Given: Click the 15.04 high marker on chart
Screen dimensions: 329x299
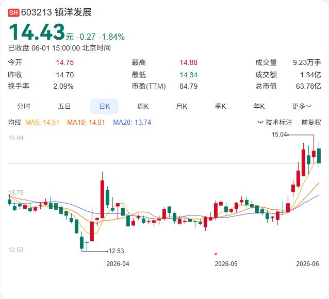Looking at the screenshot, I should tap(279, 135).
